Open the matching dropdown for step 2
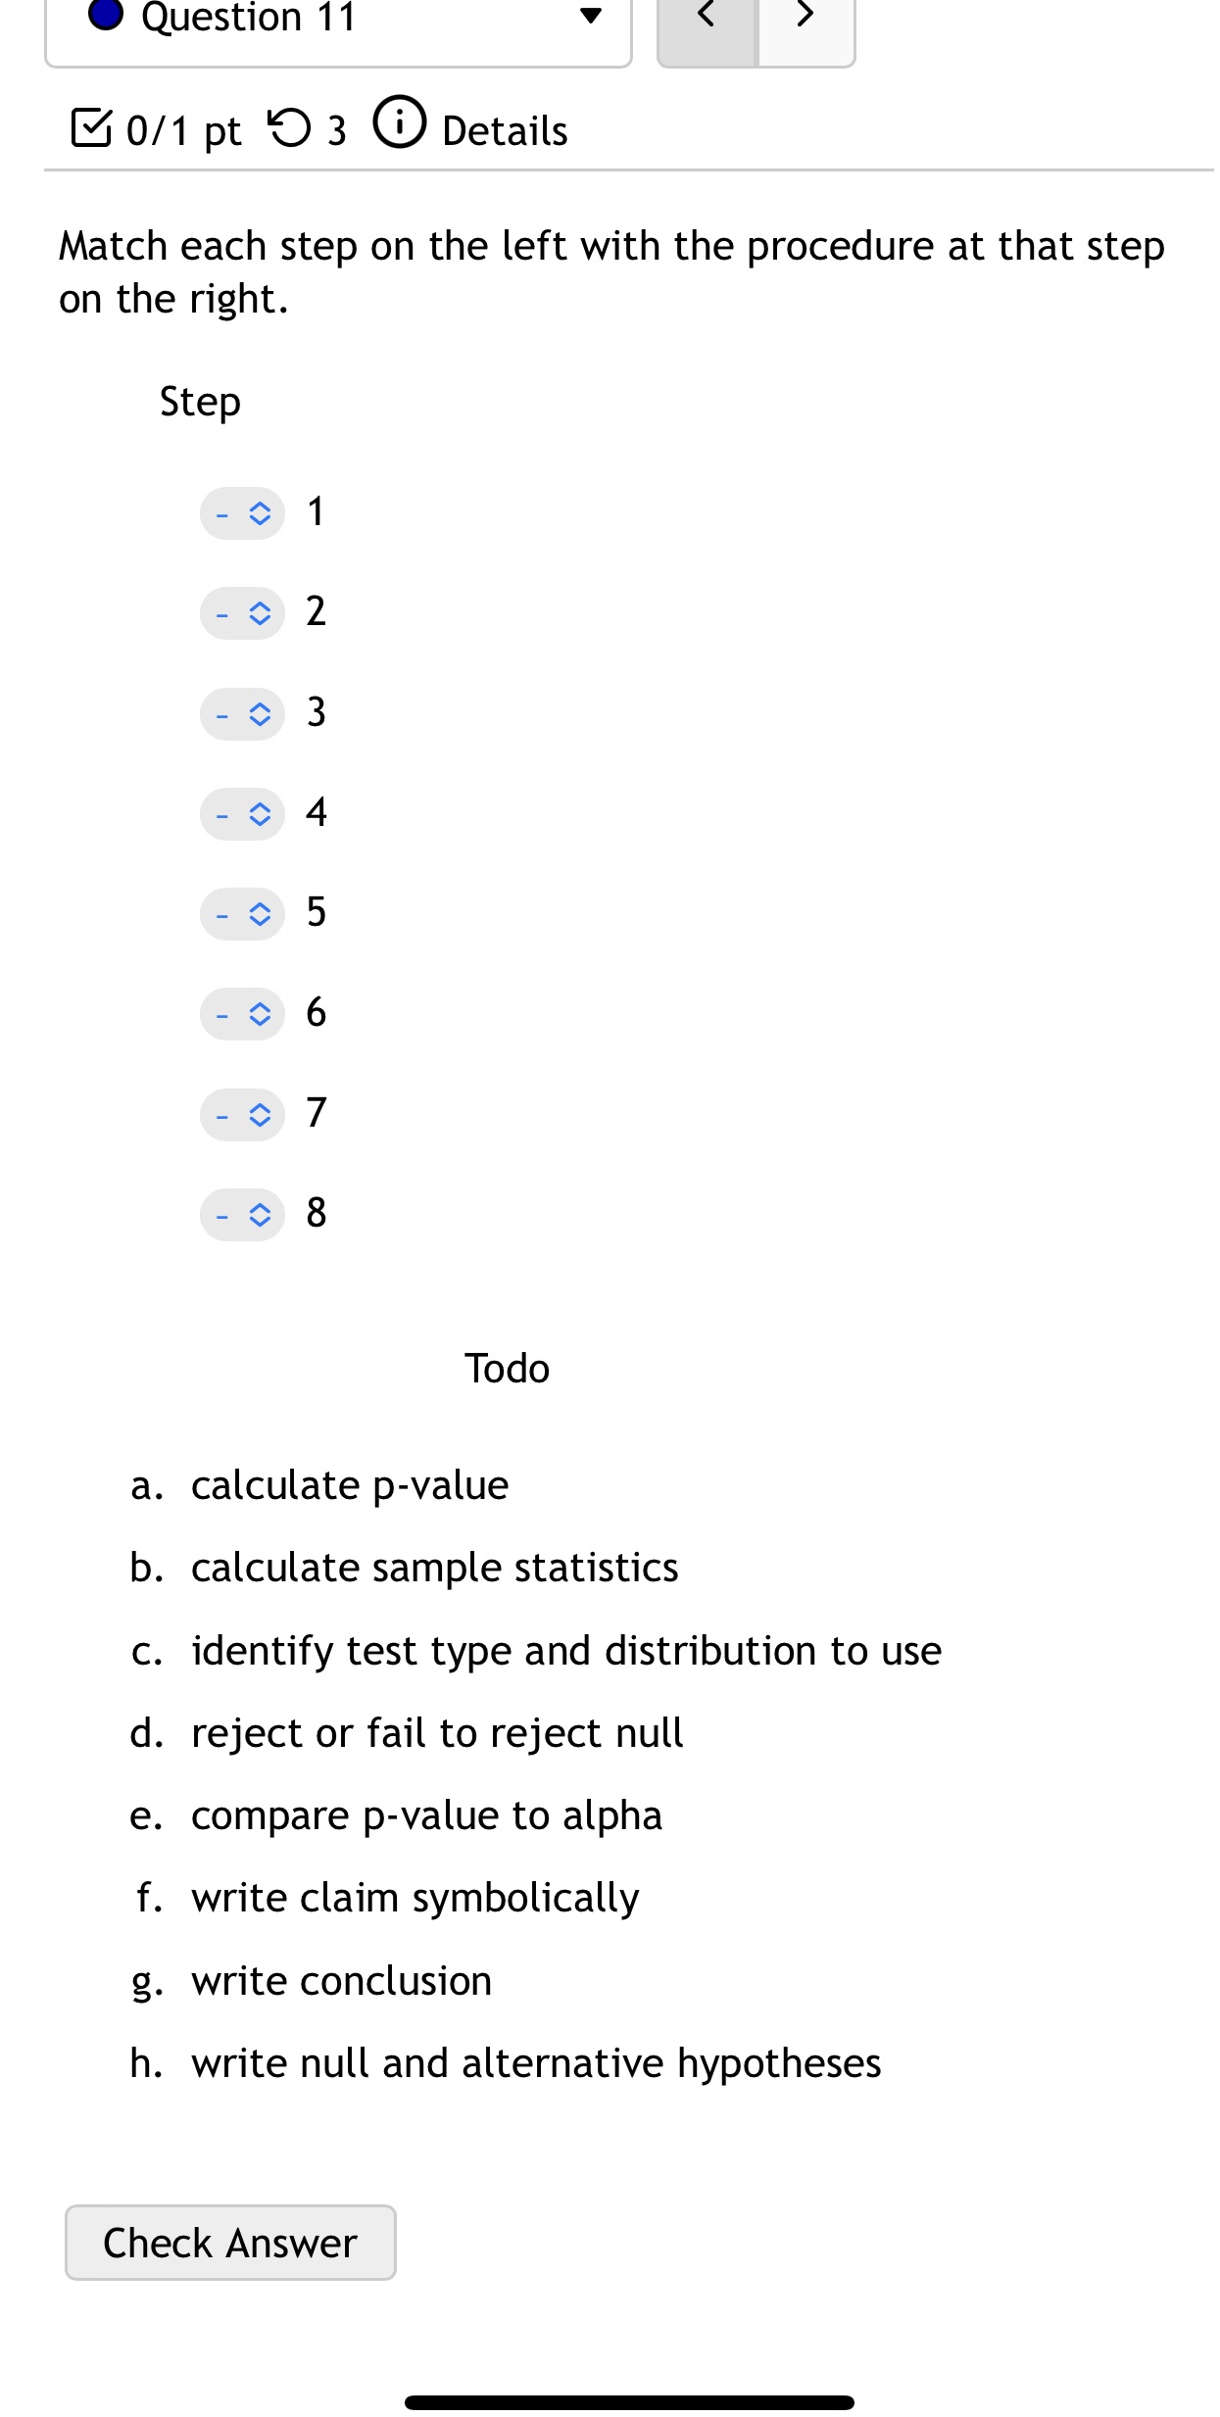1220x2417 pixels. [x=241, y=613]
